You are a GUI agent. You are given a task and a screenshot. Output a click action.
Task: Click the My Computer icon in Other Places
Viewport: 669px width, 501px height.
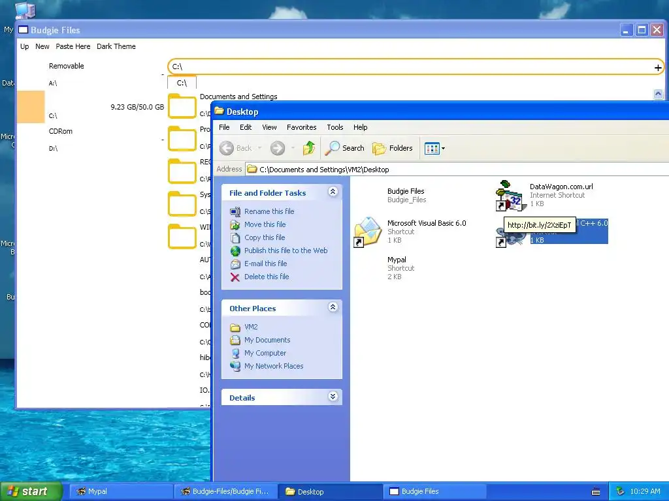[x=235, y=353]
